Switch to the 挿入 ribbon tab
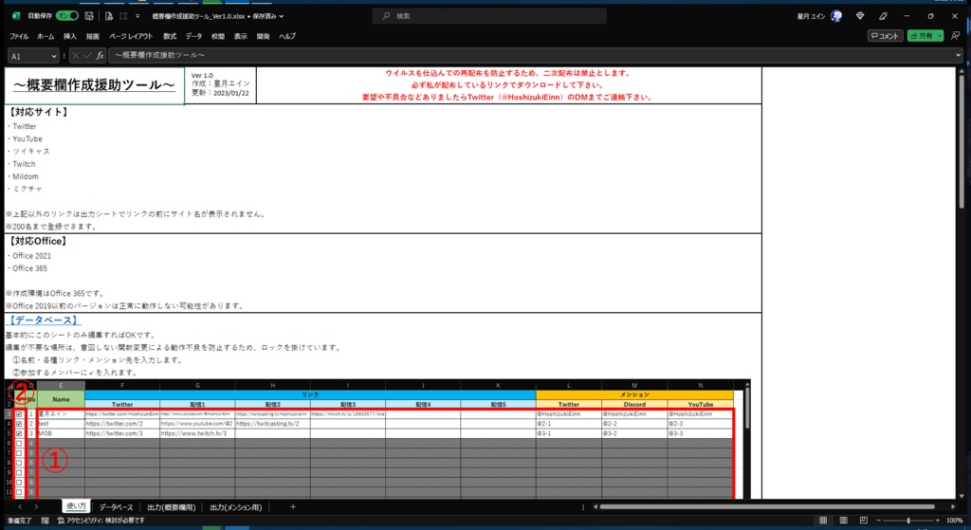 (70, 37)
